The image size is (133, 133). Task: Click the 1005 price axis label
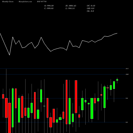pyautogui.click(x=127, y=74)
